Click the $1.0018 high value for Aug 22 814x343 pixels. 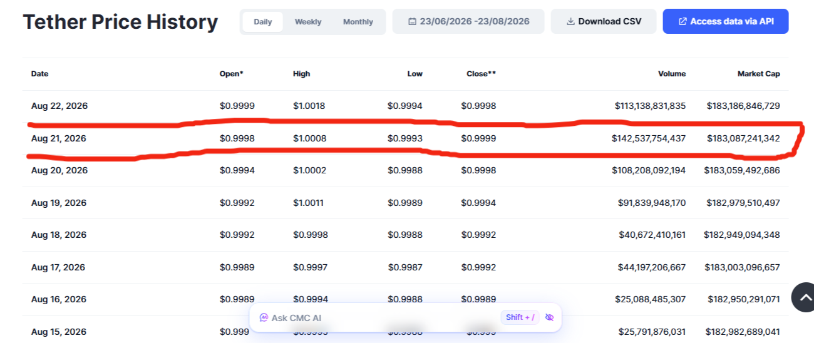pyautogui.click(x=309, y=106)
